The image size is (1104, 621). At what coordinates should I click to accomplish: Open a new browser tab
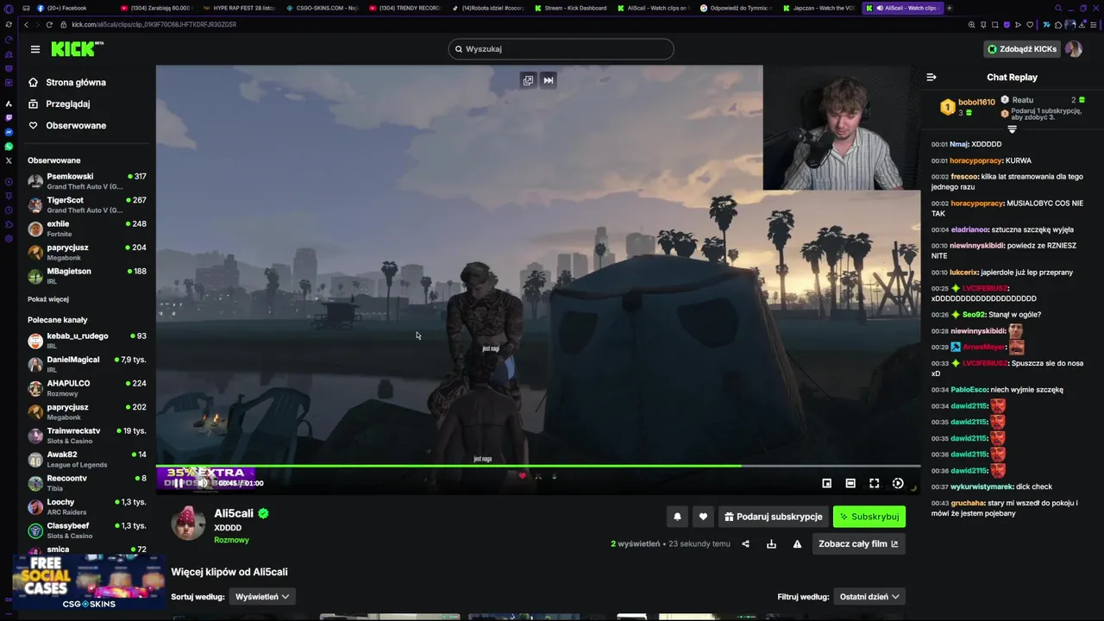click(950, 8)
